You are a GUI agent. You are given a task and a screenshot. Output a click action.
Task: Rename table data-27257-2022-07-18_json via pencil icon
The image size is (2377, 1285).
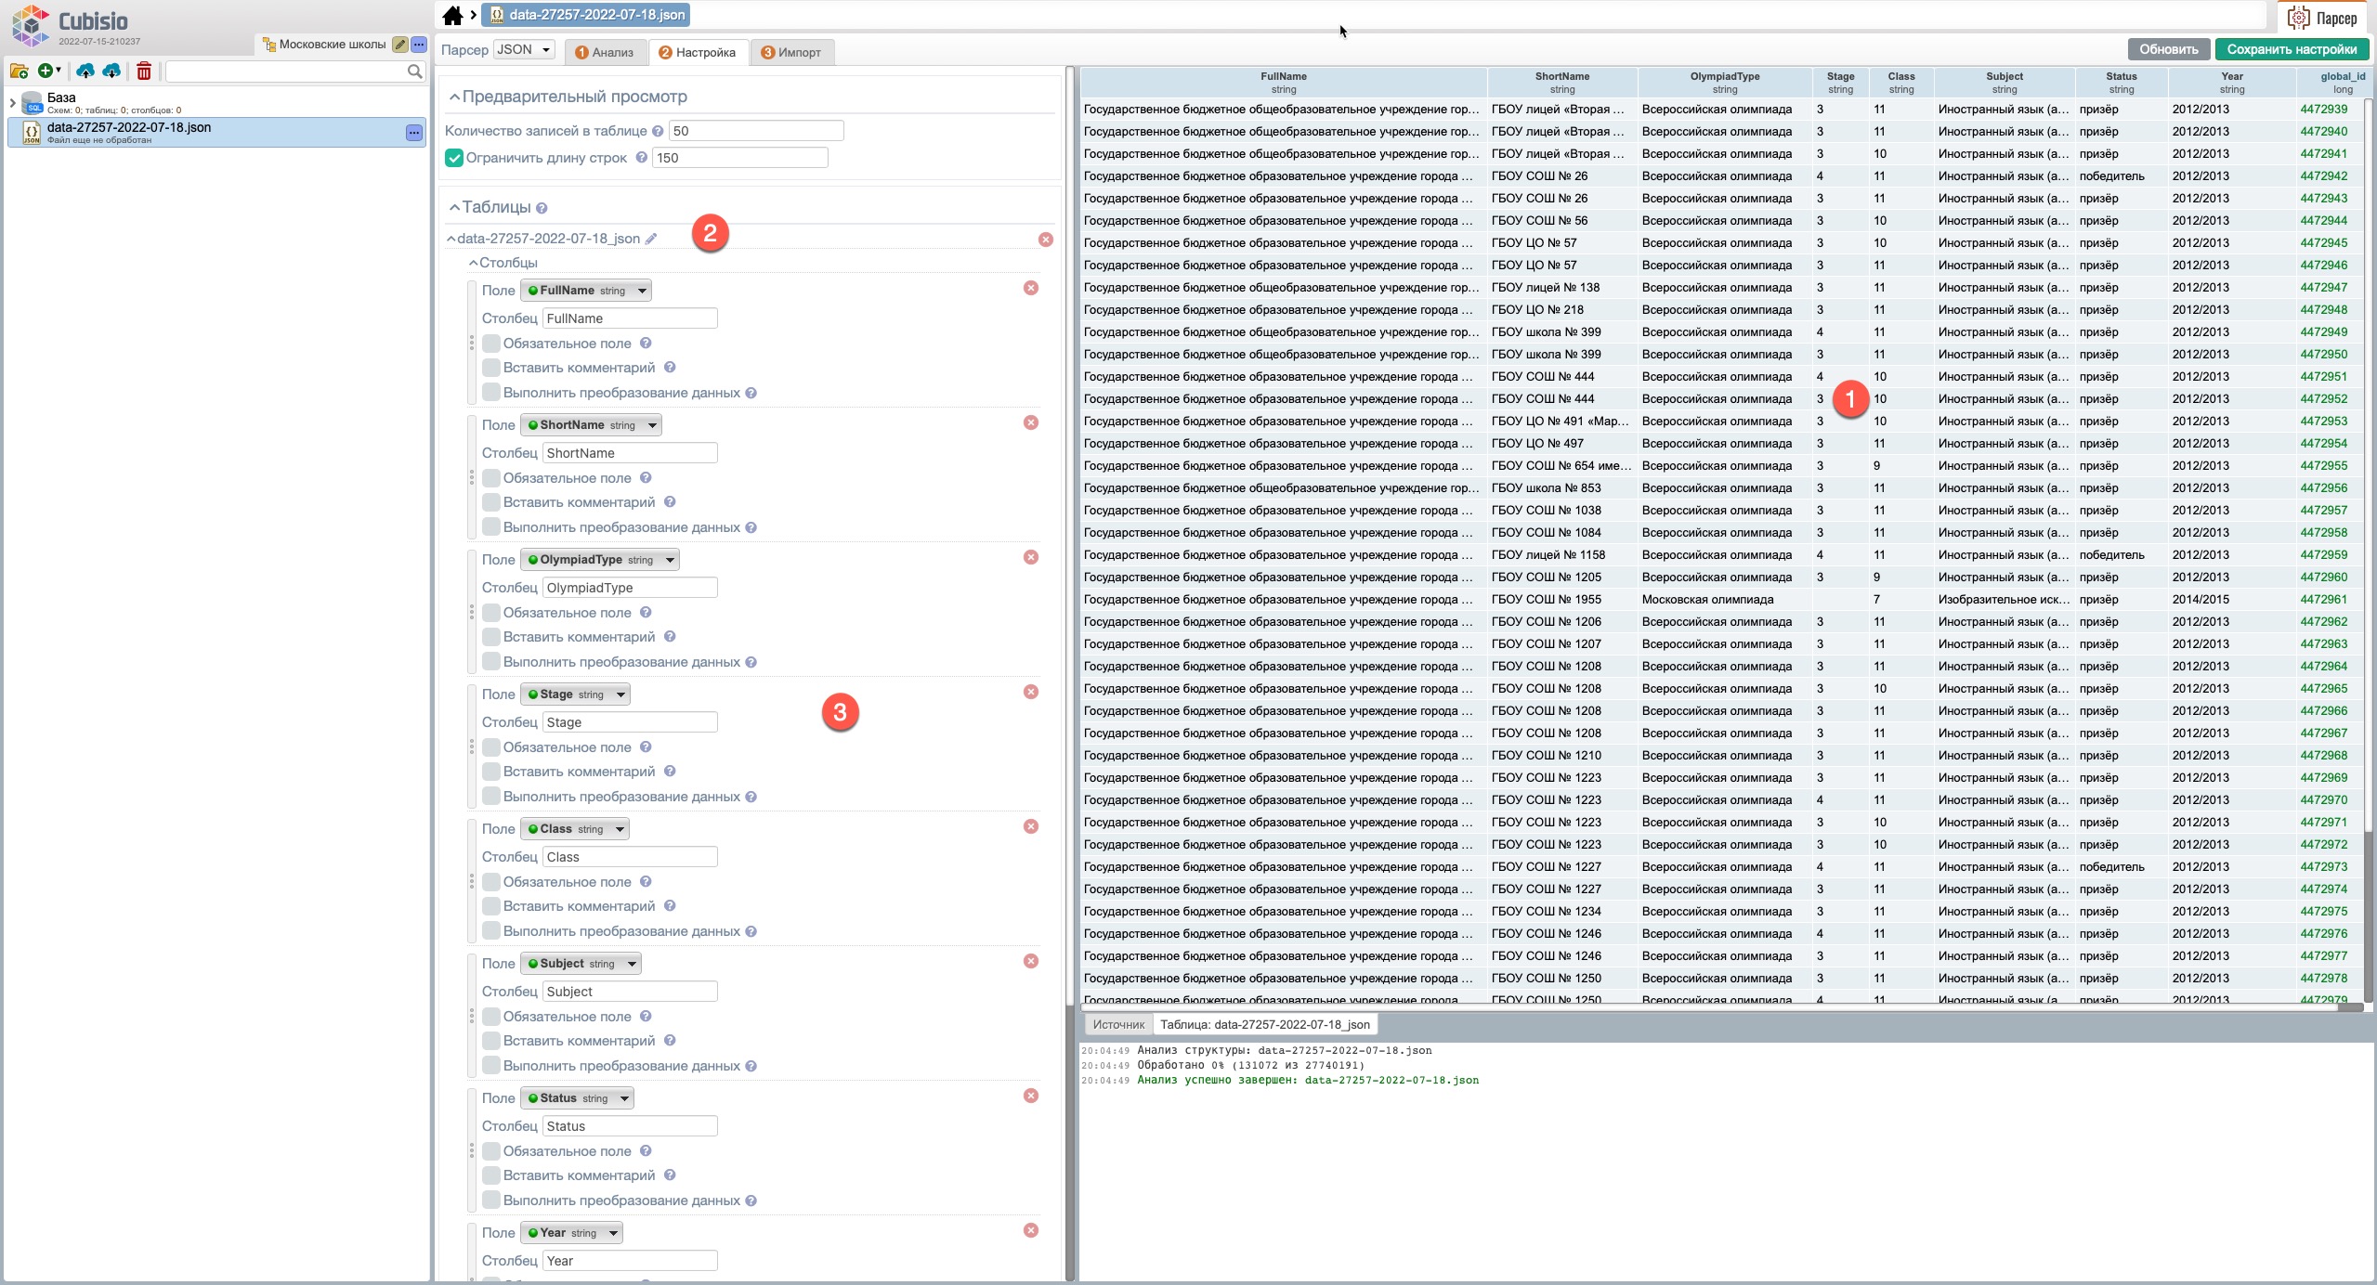coord(651,240)
